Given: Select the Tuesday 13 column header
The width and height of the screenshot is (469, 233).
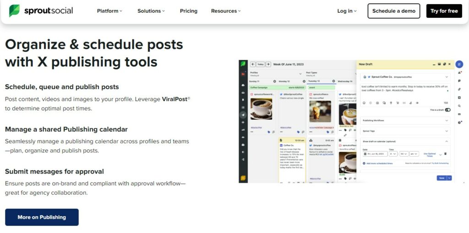Looking at the screenshot, I should [x=321, y=81].
